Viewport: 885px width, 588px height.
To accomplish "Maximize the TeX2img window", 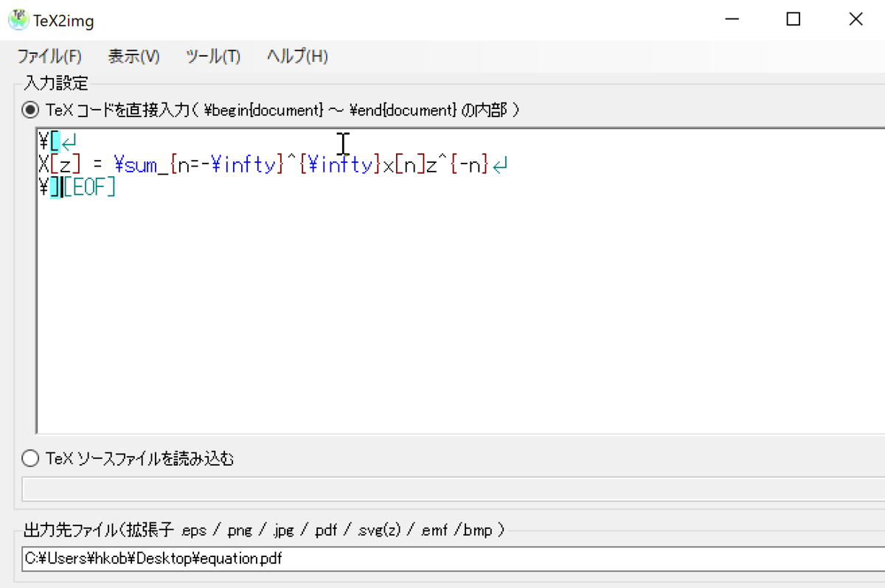I will click(793, 20).
